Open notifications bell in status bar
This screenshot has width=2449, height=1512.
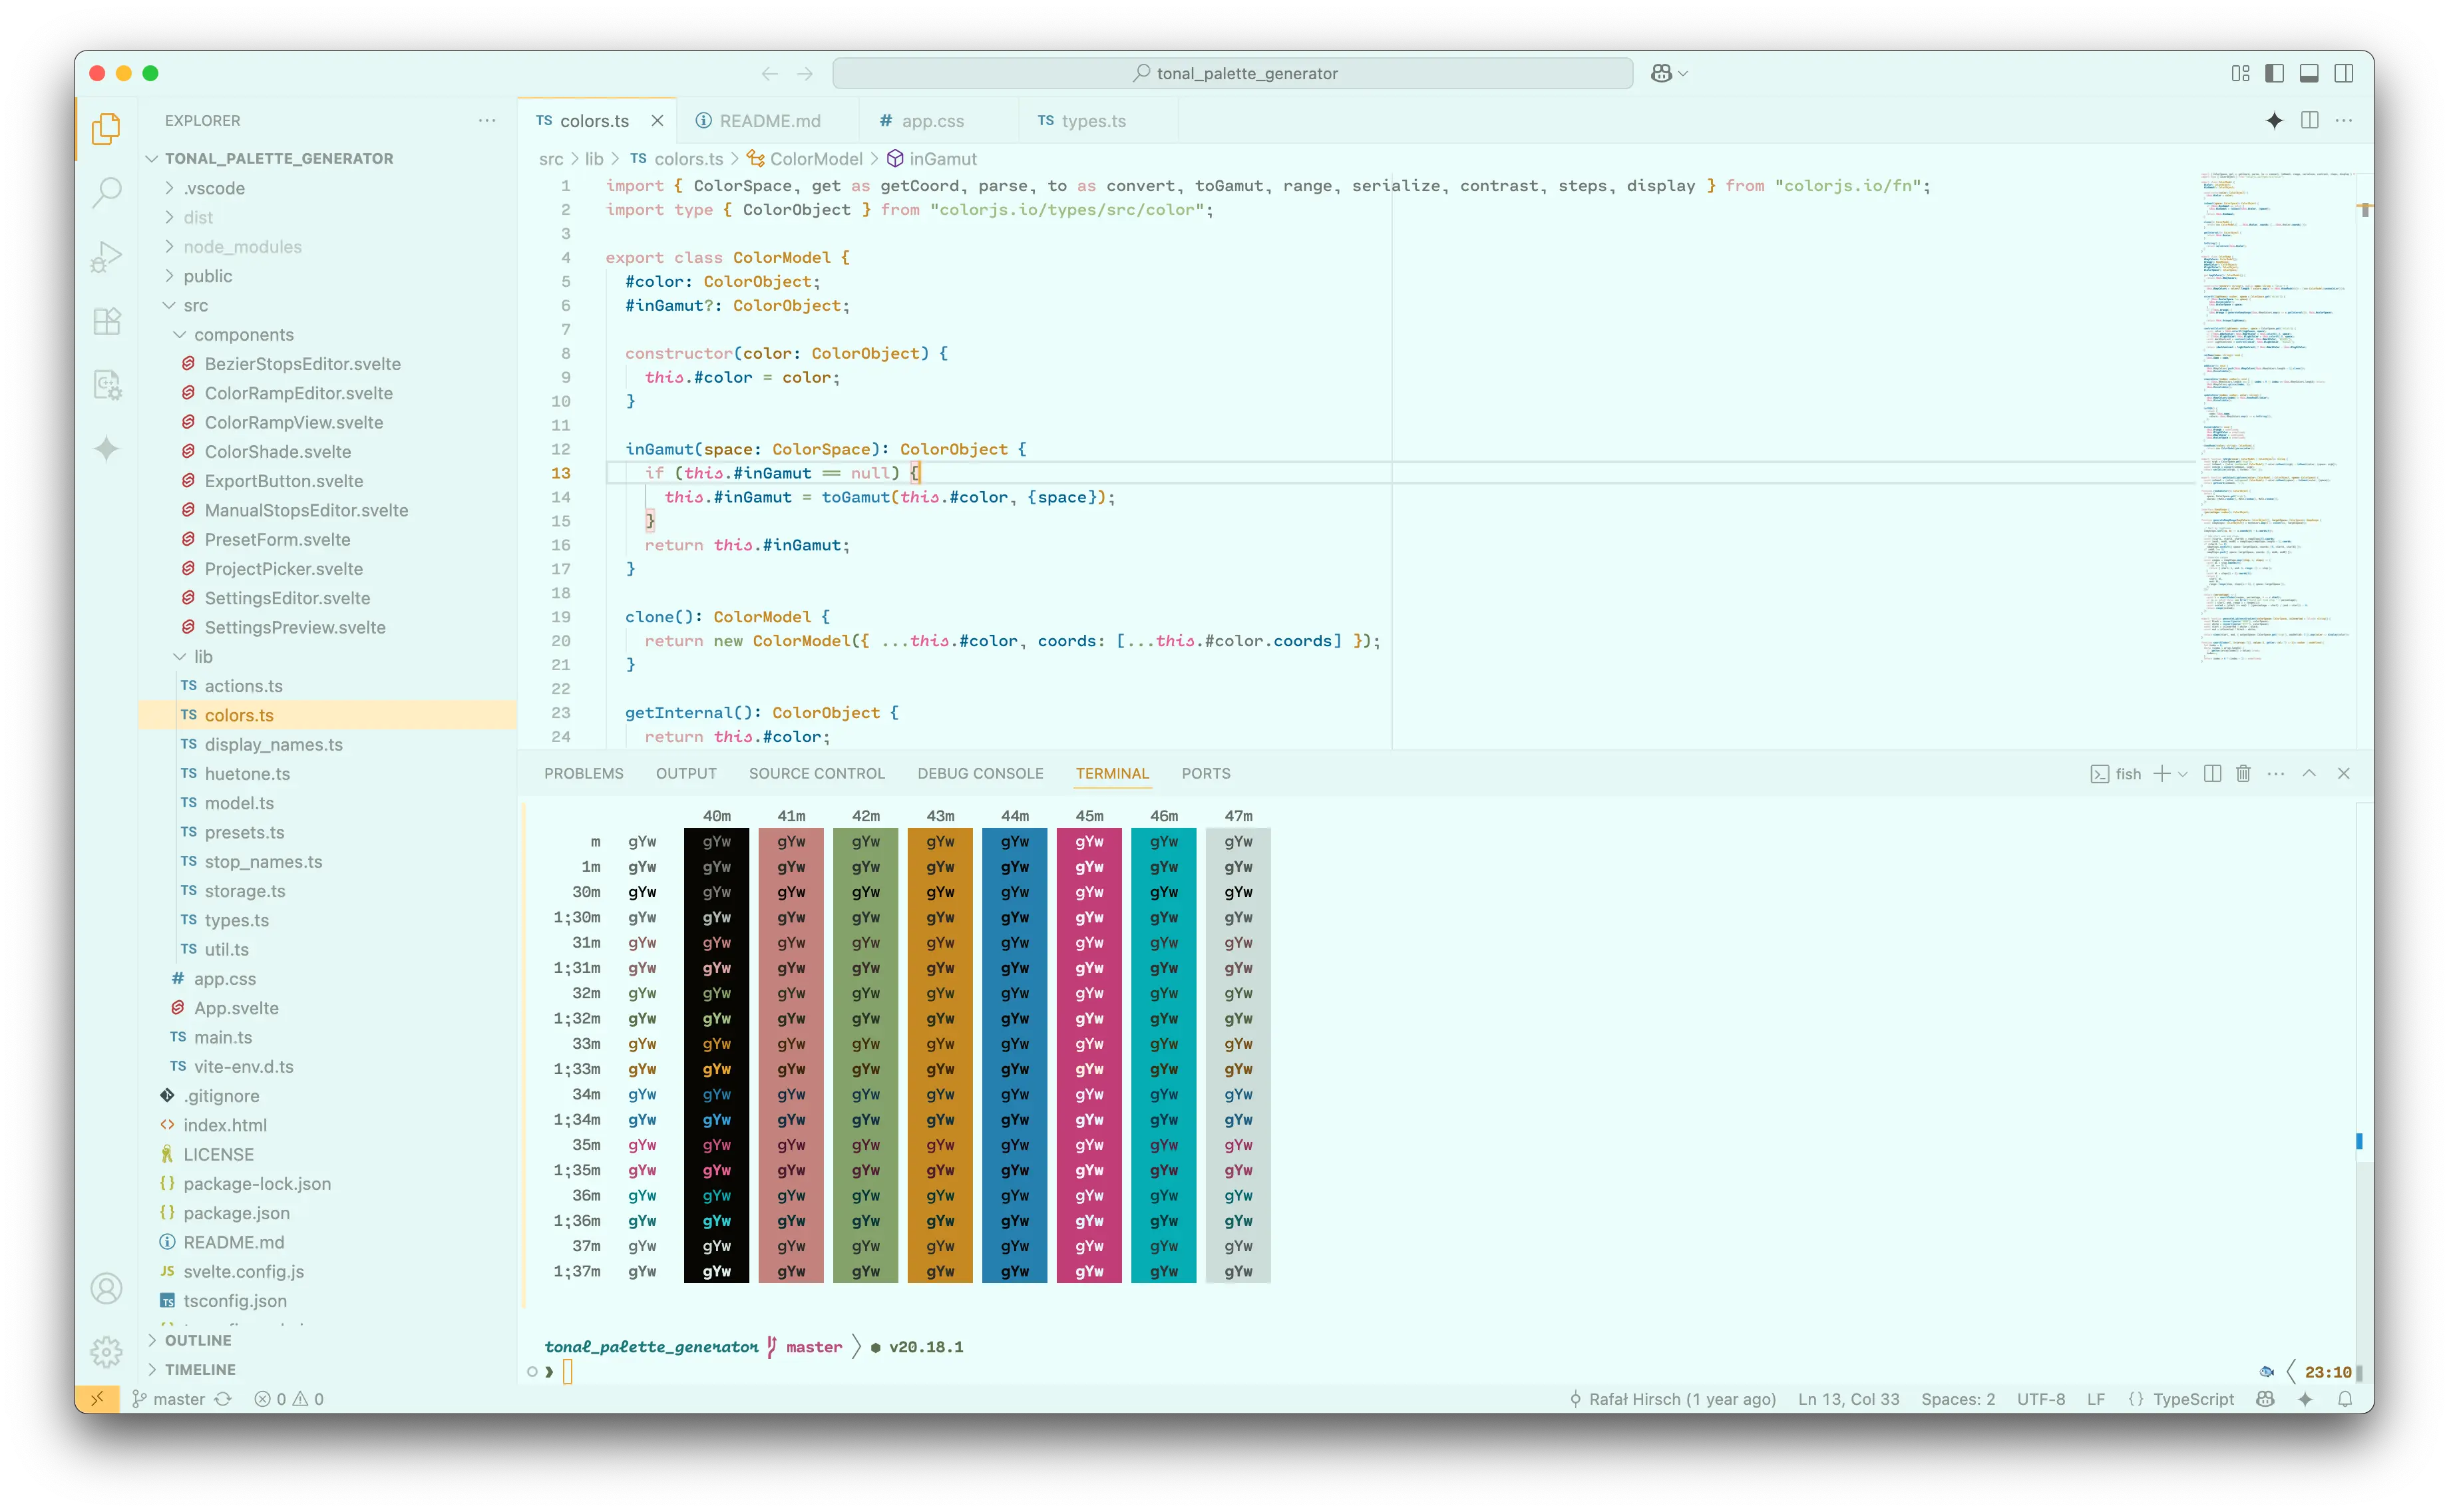[x=2345, y=1399]
